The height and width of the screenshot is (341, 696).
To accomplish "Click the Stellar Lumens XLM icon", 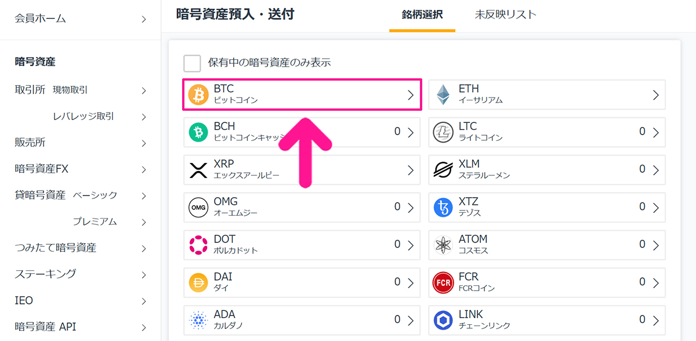I will pyautogui.click(x=443, y=170).
